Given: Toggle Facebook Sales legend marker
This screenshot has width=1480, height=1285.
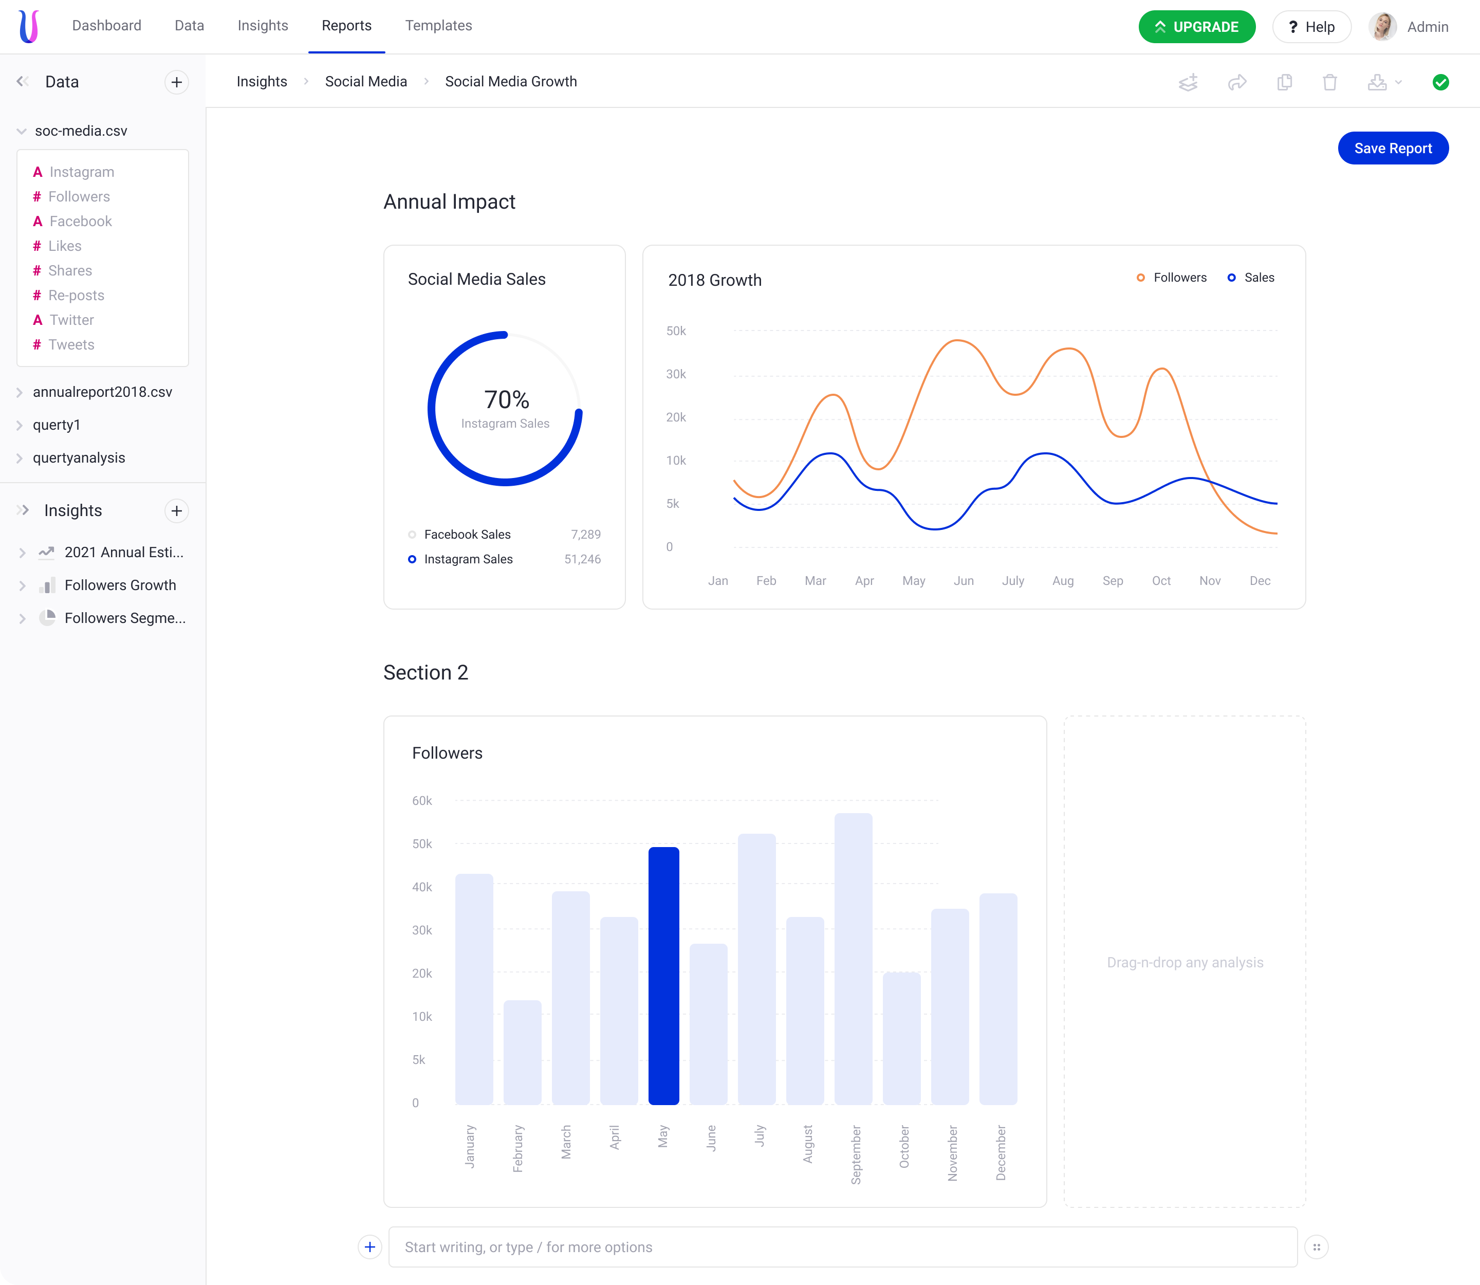Looking at the screenshot, I should [412, 534].
